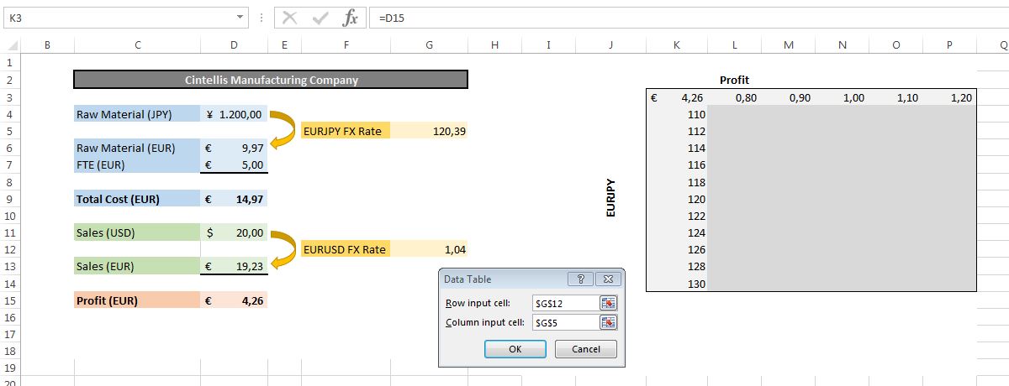
Task: Collapse dialog via Row input cell range selector
Action: [x=608, y=303]
